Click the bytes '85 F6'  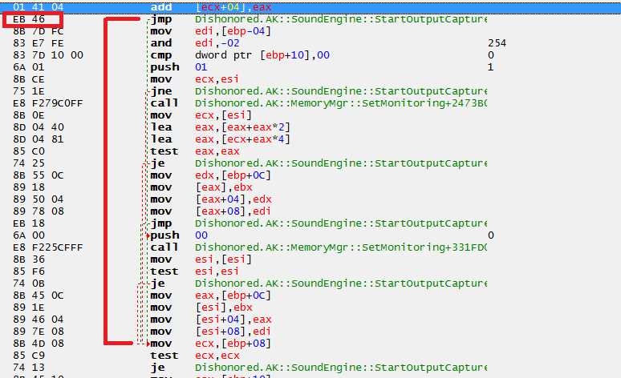pyautogui.click(x=29, y=271)
